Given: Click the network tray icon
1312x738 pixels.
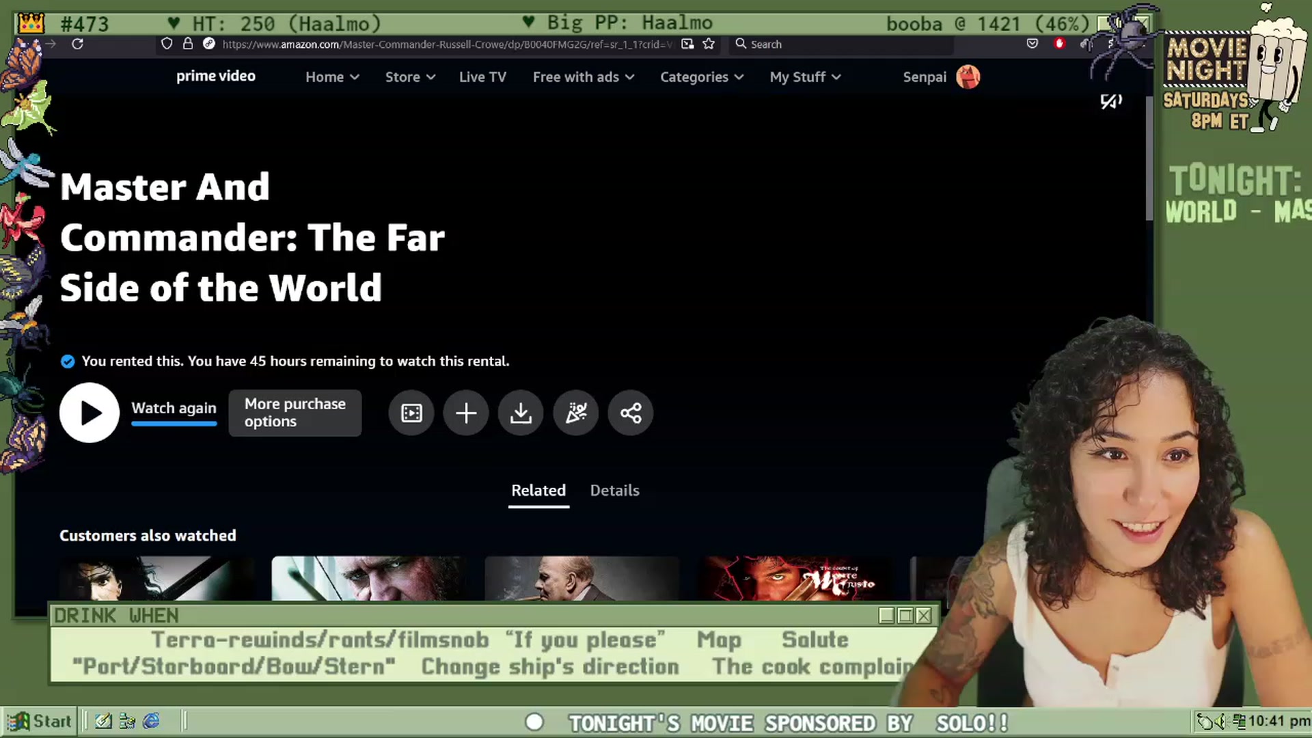Looking at the screenshot, I should tap(1239, 721).
